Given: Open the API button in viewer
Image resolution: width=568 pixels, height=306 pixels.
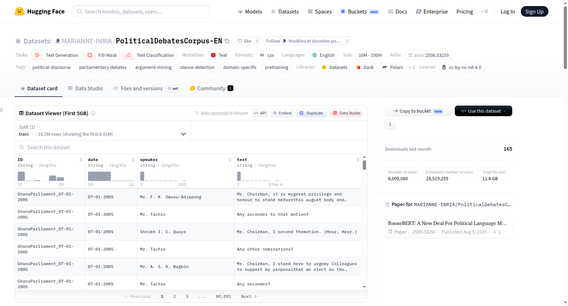Looking at the screenshot, I should click(x=260, y=113).
